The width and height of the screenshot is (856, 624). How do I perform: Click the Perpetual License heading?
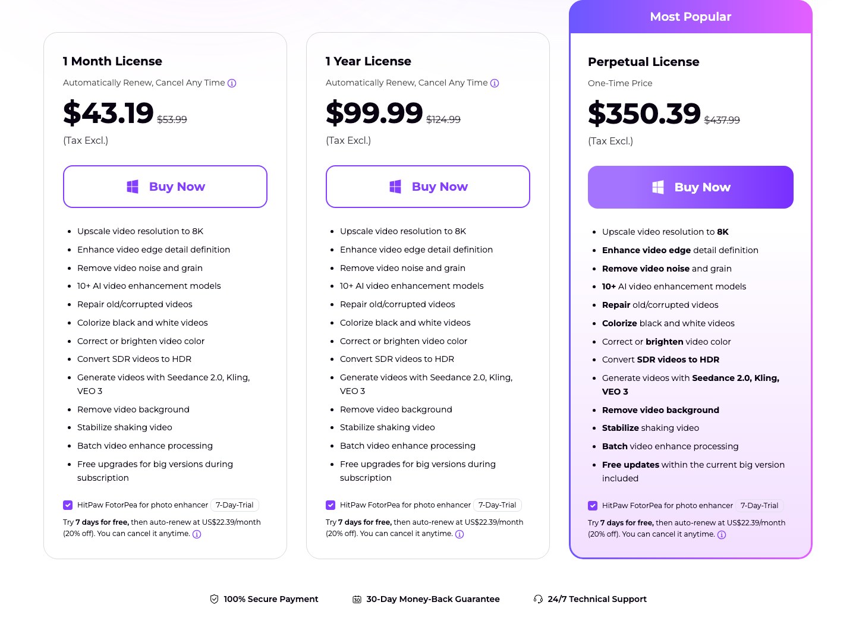pyautogui.click(x=644, y=62)
